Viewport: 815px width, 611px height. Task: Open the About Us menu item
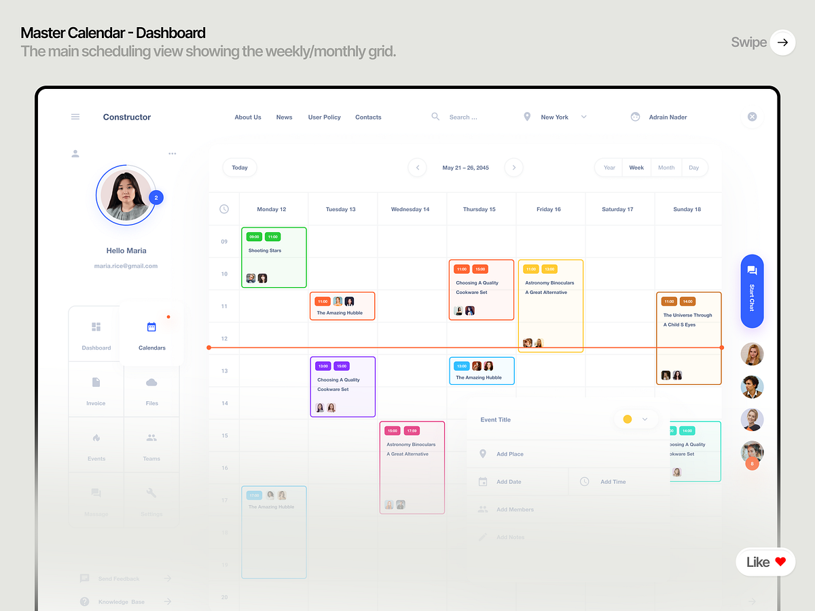tap(247, 117)
